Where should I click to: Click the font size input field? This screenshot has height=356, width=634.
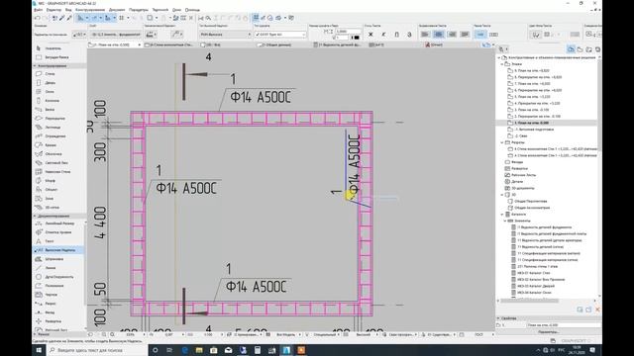[348, 31]
